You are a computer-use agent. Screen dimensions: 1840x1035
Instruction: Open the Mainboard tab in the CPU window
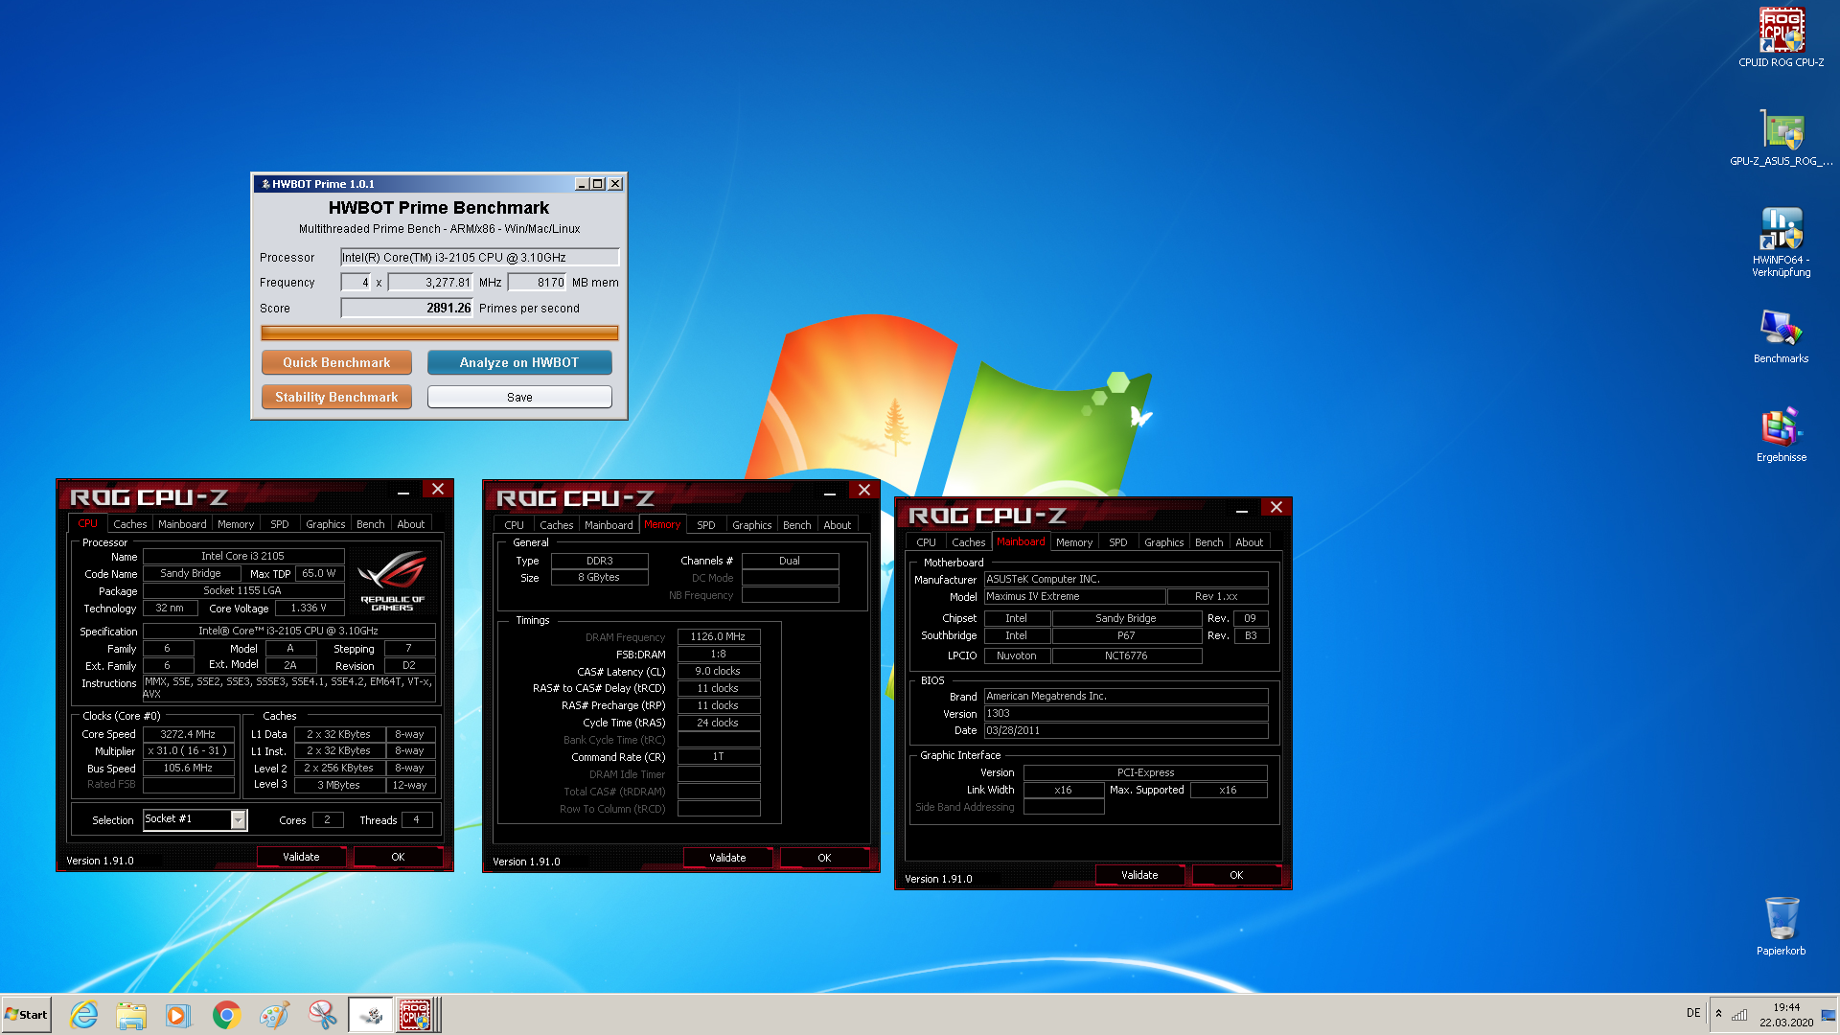(182, 524)
